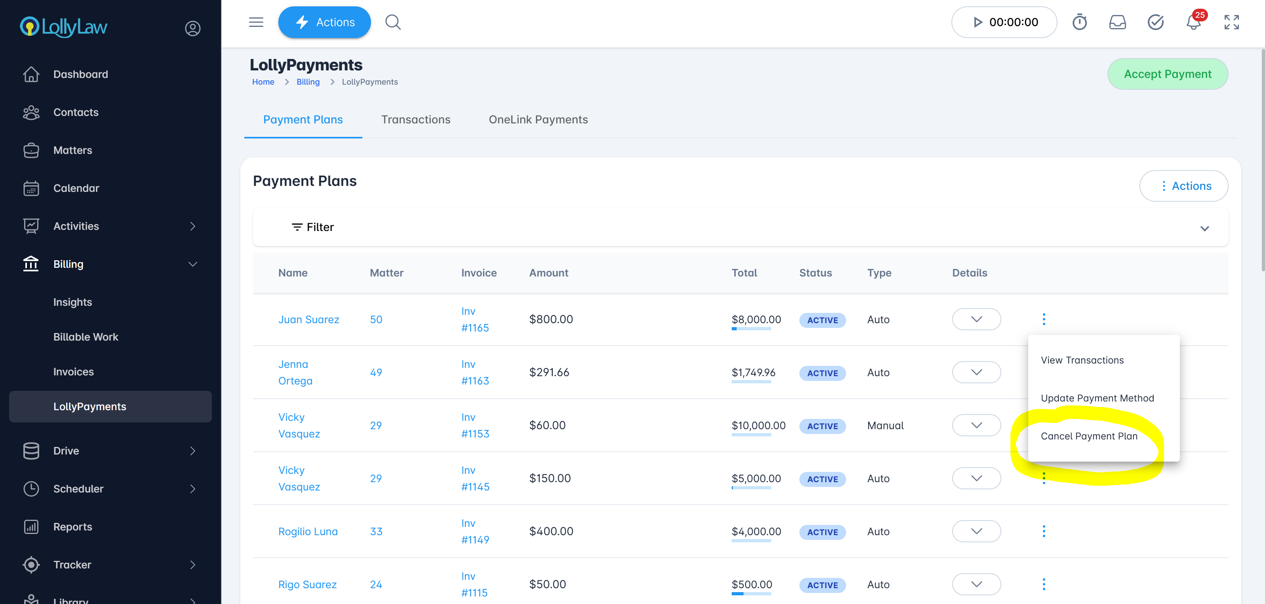Expand details for Rigo Suarez plan

[x=976, y=584]
